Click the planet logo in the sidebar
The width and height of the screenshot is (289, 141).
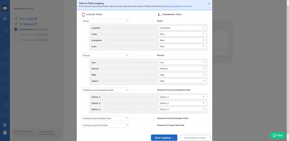(x=5, y=8)
